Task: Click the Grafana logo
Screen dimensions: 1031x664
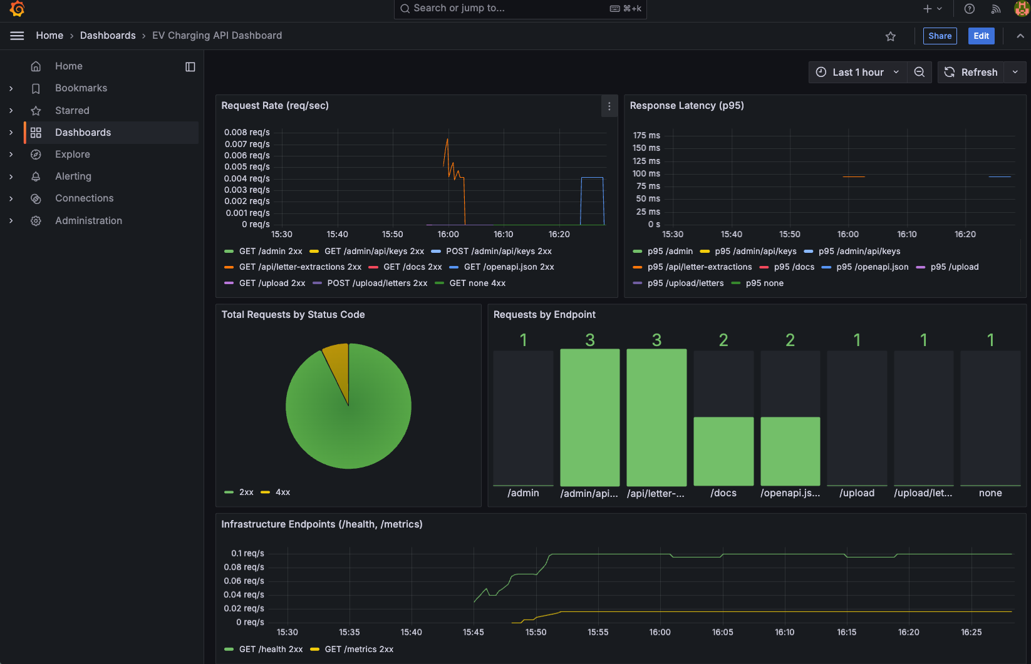Action: pyautogui.click(x=16, y=9)
